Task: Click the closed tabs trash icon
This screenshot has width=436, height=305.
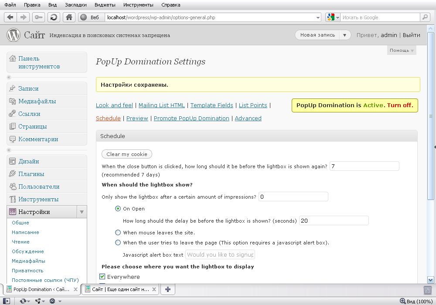Action: [427, 290]
